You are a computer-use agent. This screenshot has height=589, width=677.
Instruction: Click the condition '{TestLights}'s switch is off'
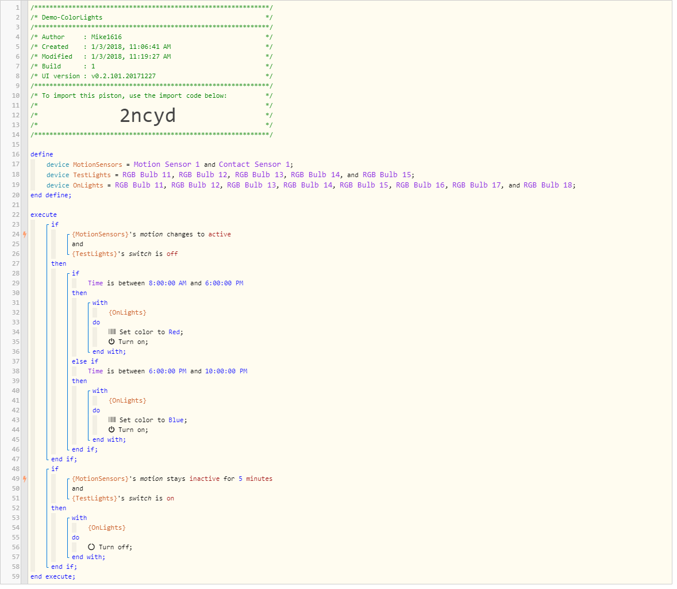[126, 255]
